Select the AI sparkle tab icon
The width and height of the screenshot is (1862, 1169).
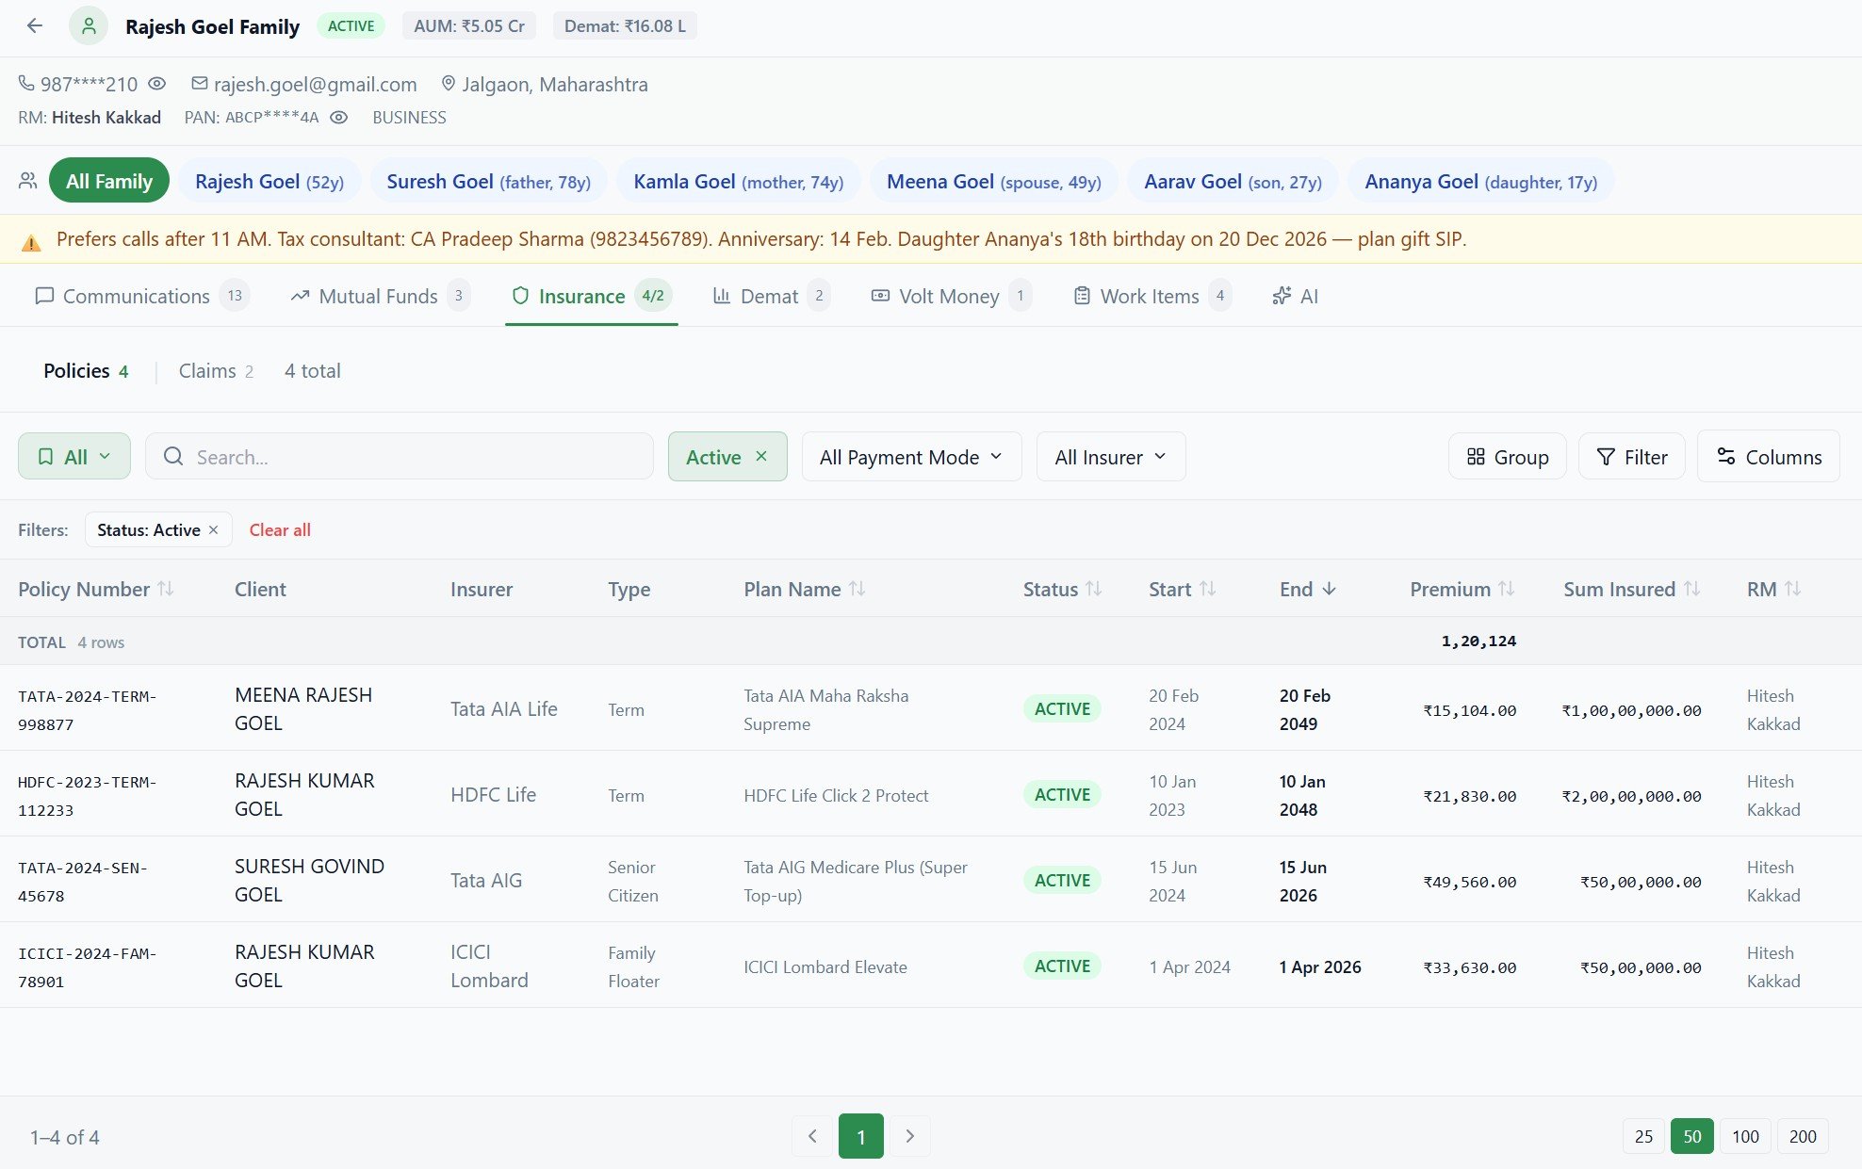coord(1282,296)
